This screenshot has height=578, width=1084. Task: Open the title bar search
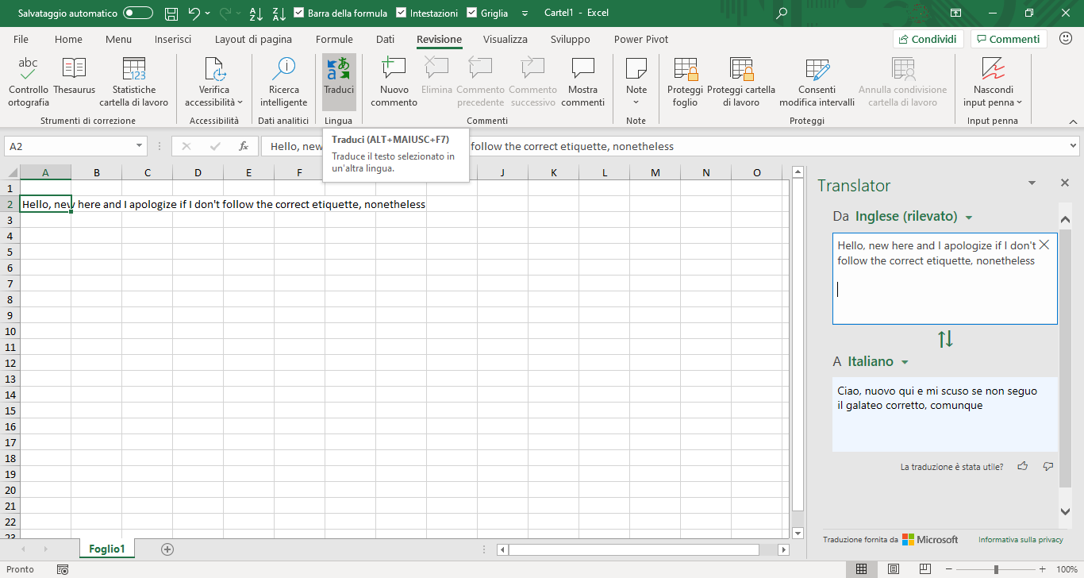[782, 13]
